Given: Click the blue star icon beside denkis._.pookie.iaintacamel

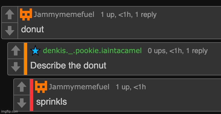Looking at the screenshot, I should [x=35, y=51].
